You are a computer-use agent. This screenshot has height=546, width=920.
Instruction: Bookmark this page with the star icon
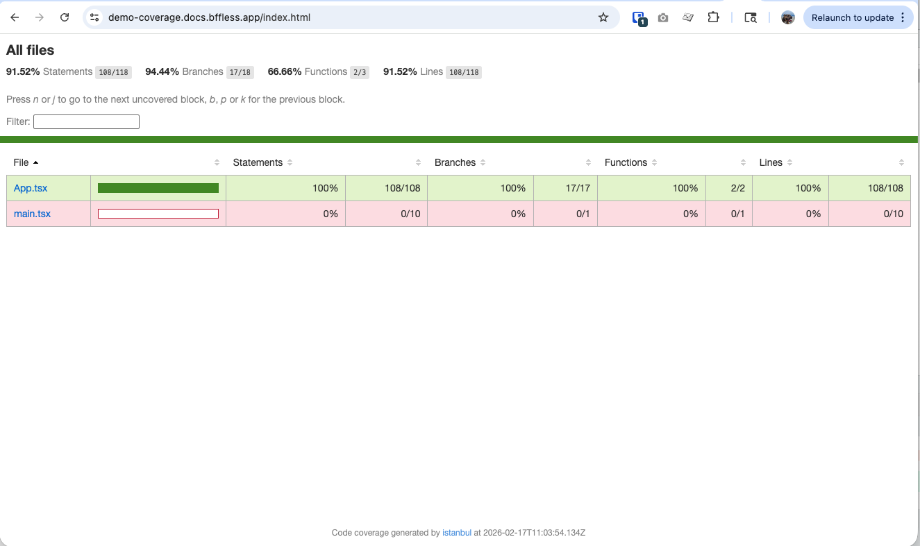point(603,17)
